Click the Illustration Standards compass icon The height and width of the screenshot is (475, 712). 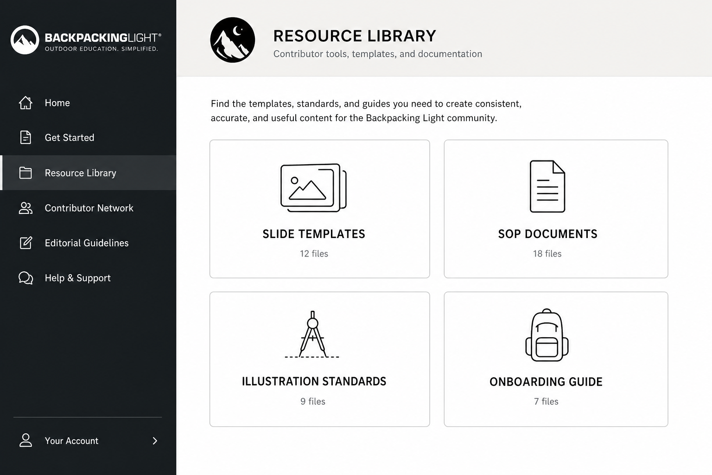pyautogui.click(x=312, y=334)
